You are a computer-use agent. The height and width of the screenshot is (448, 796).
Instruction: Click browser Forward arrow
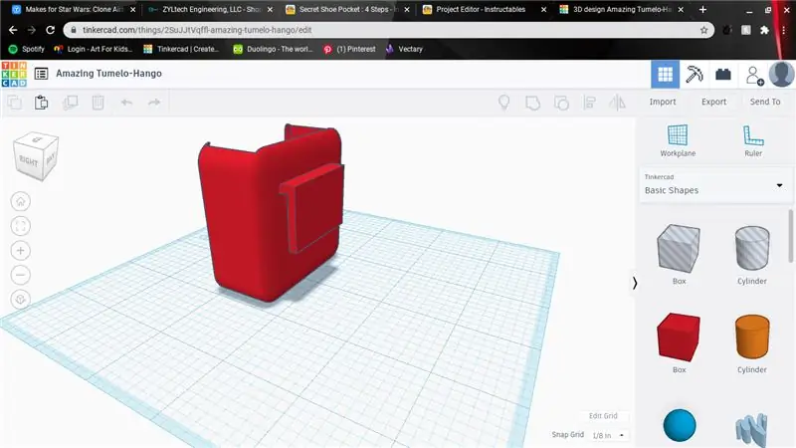(x=32, y=30)
